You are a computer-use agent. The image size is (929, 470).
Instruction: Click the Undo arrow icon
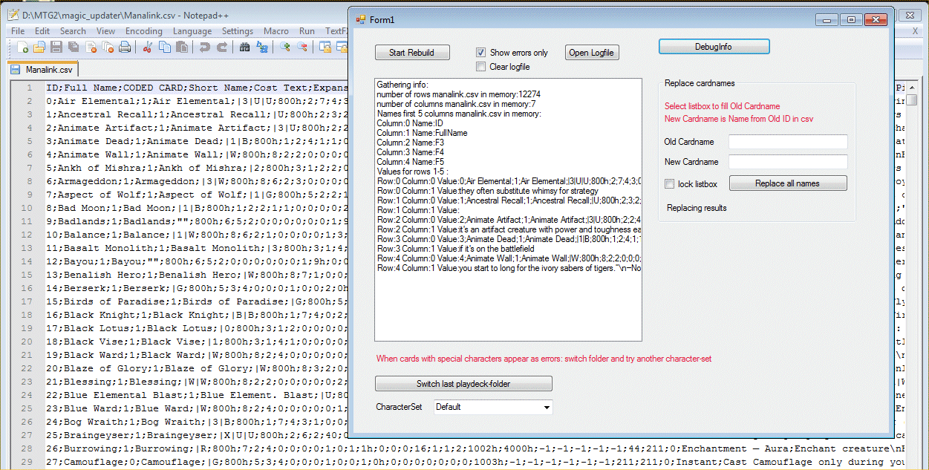(x=204, y=48)
